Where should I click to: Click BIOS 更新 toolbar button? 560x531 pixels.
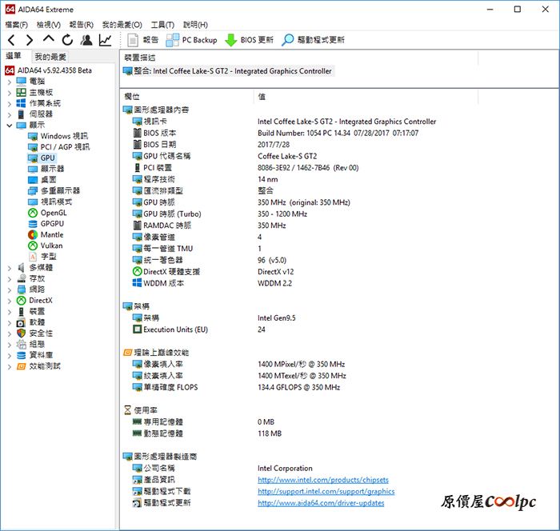point(249,40)
